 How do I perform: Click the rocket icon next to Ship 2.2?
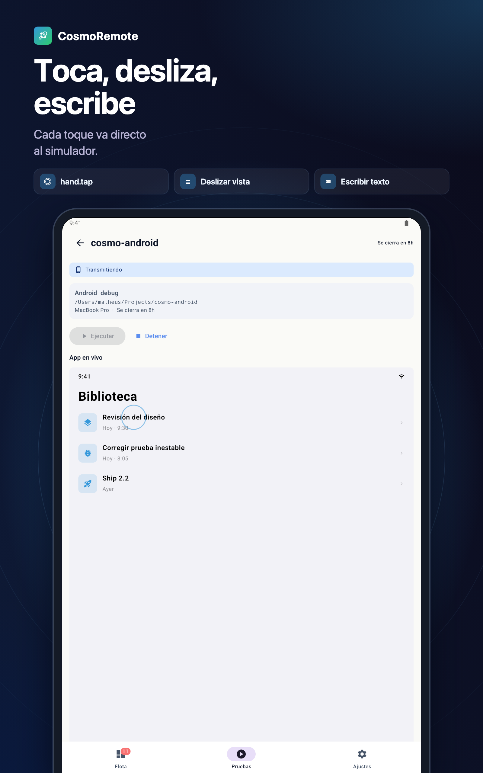(x=88, y=484)
